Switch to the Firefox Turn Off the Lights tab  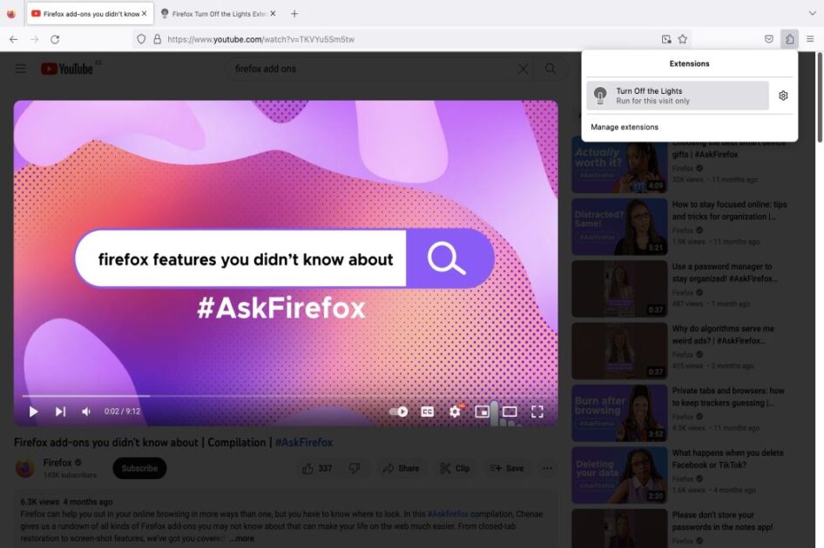click(x=218, y=13)
